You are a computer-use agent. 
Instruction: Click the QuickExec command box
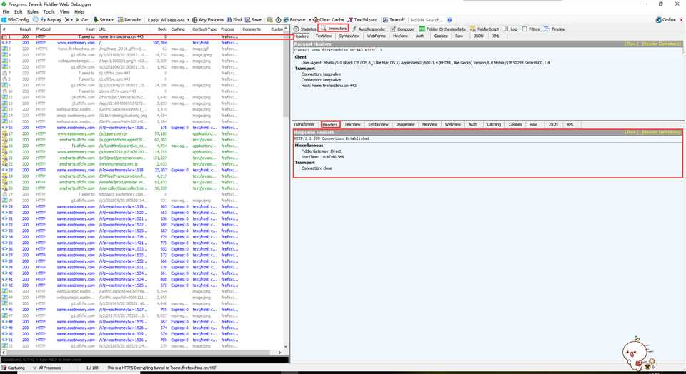144,360
